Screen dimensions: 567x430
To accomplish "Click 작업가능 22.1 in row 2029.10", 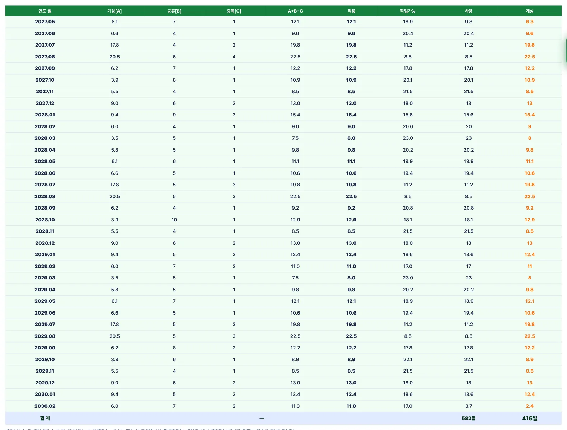I will tap(408, 359).
